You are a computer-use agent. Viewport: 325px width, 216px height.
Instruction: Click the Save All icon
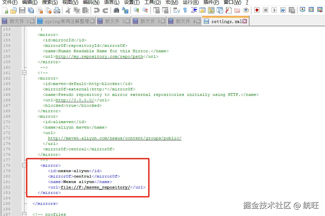coord(31,10)
